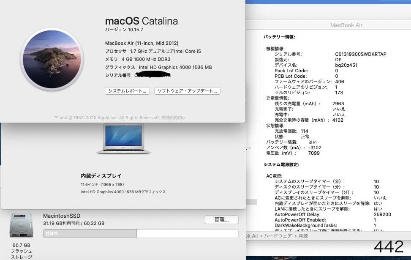Viewport: 411px width, 260px height.
Task: Click the シリアル番号 label in About window
Action: (x=118, y=75)
